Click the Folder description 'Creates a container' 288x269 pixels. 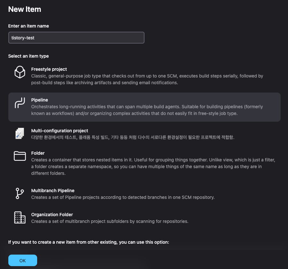click(153, 167)
